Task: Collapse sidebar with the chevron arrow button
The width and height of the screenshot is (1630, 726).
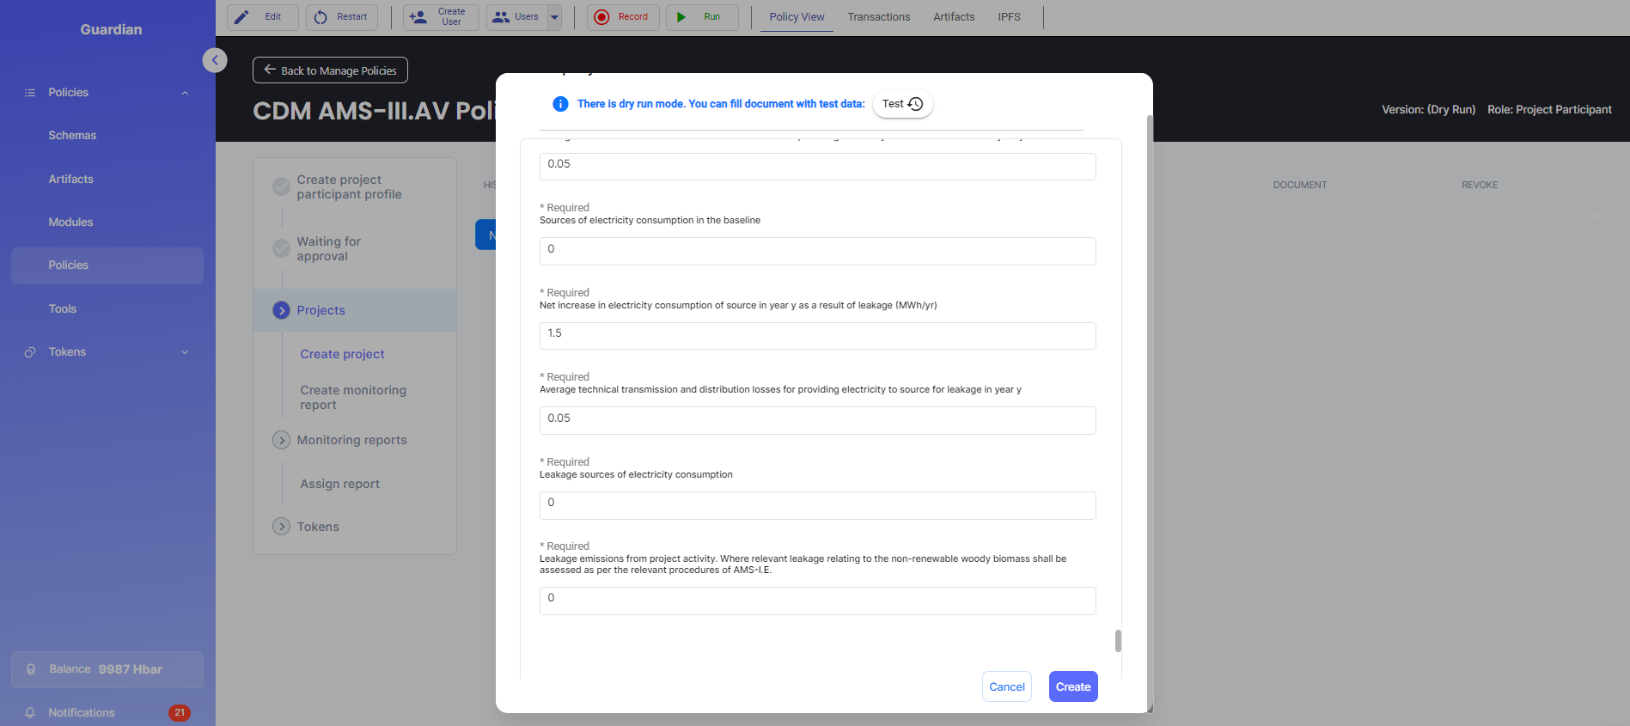Action: coord(215,60)
